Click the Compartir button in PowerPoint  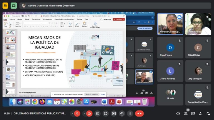[119, 19]
